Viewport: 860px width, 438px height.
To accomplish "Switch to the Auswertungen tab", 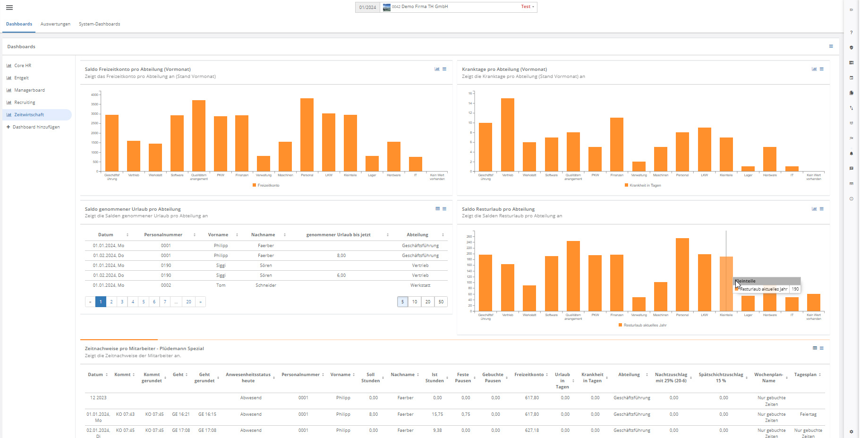I will coord(55,24).
